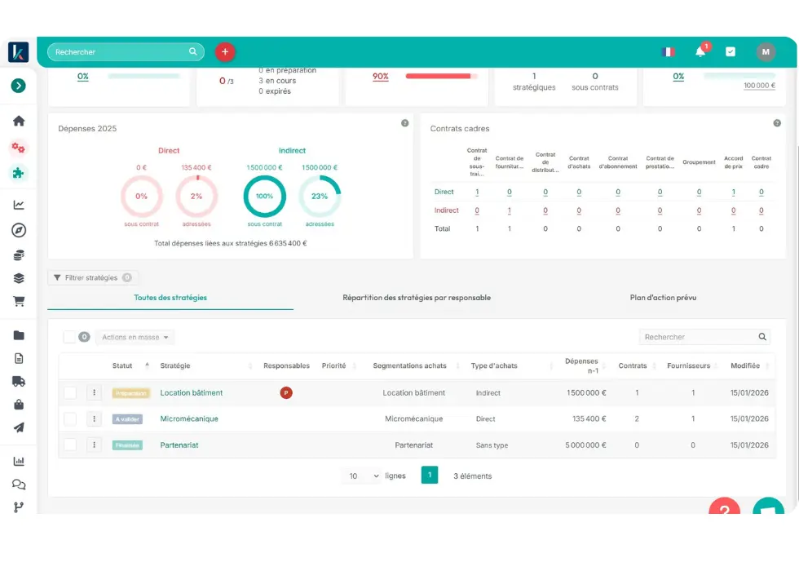Select the Location bâtiment row checkbox

pos(70,393)
